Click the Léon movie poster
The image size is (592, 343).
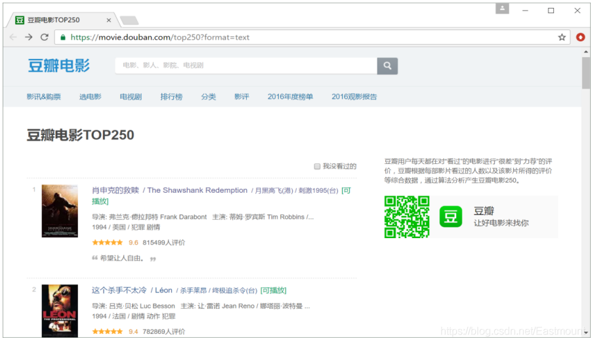coord(60,311)
